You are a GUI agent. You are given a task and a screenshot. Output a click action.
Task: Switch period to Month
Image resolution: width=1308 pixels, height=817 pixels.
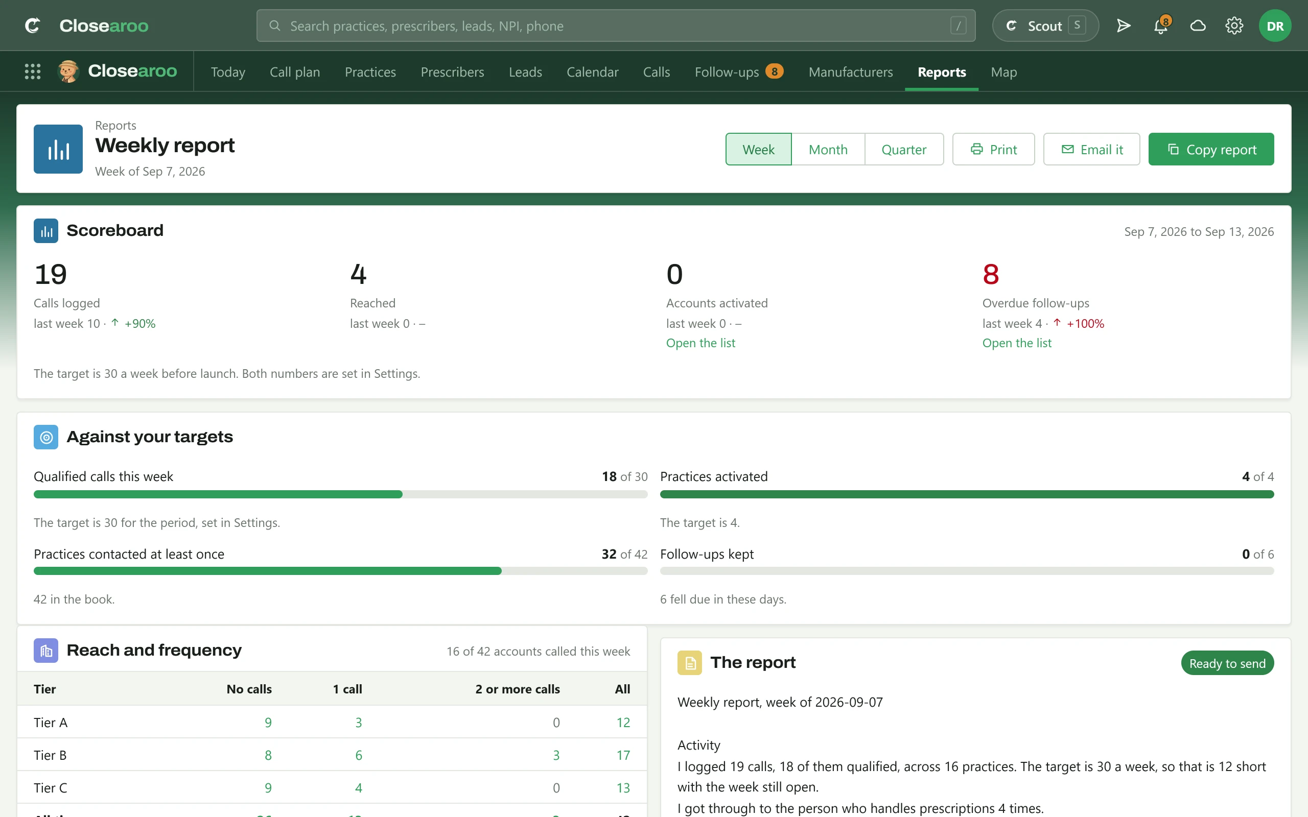pyautogui.click(x=828, y=149)
